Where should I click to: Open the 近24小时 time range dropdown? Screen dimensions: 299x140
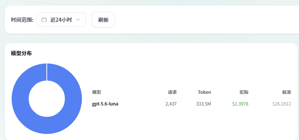tap(61, 20)
